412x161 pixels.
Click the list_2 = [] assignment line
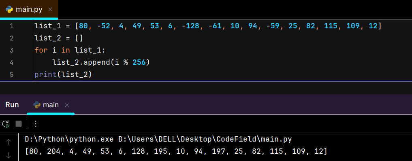[x=59, y=38]
